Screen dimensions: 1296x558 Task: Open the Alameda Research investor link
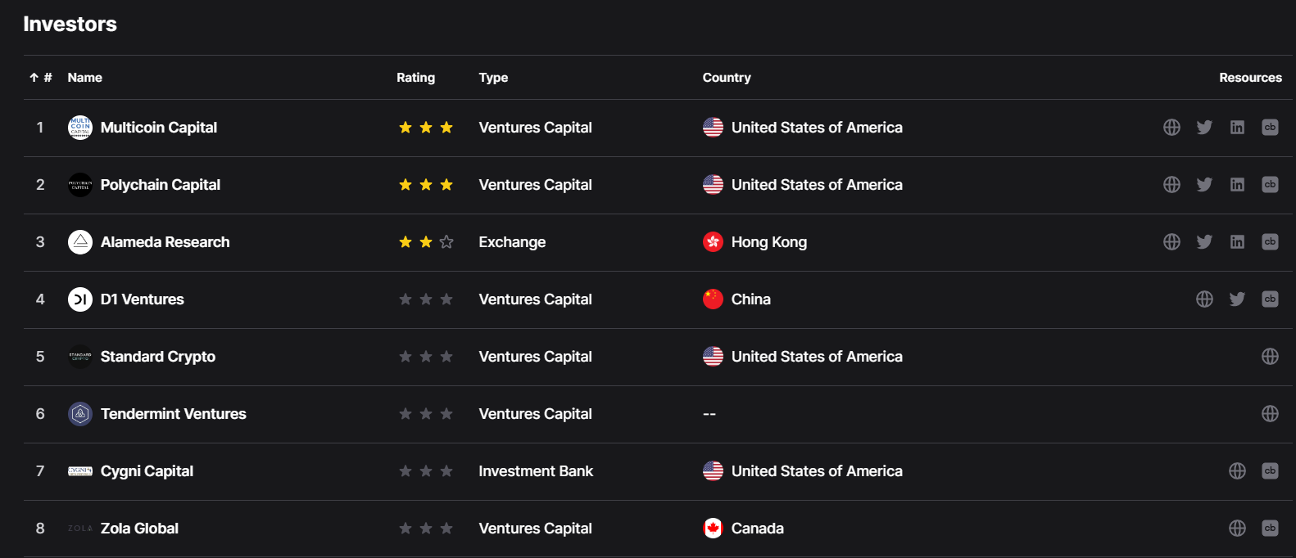point(165,242)
